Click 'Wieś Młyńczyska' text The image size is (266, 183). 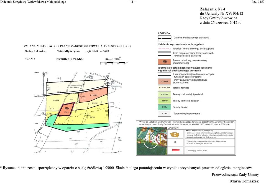pos(68,51)
